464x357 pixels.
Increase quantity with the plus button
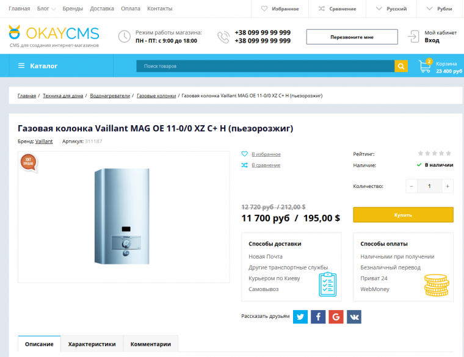tap(448, 186)
